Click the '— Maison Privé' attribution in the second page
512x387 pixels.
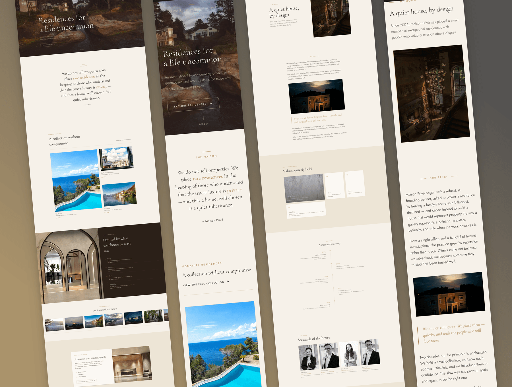(212, 221)
